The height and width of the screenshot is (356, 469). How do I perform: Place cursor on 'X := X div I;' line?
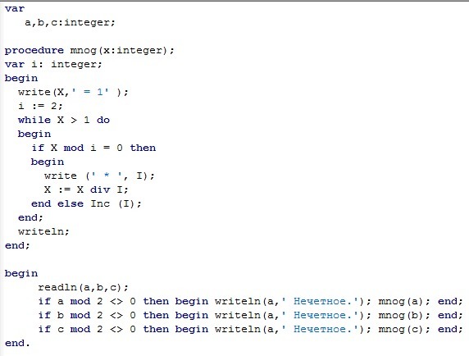point(86,189)
